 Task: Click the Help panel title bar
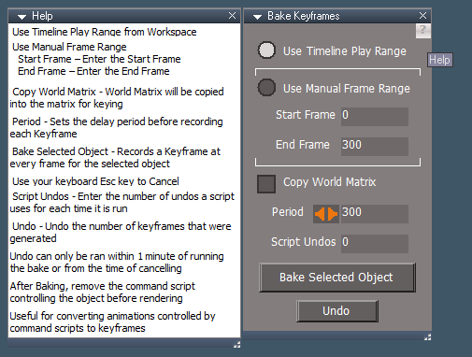point(124,16)
